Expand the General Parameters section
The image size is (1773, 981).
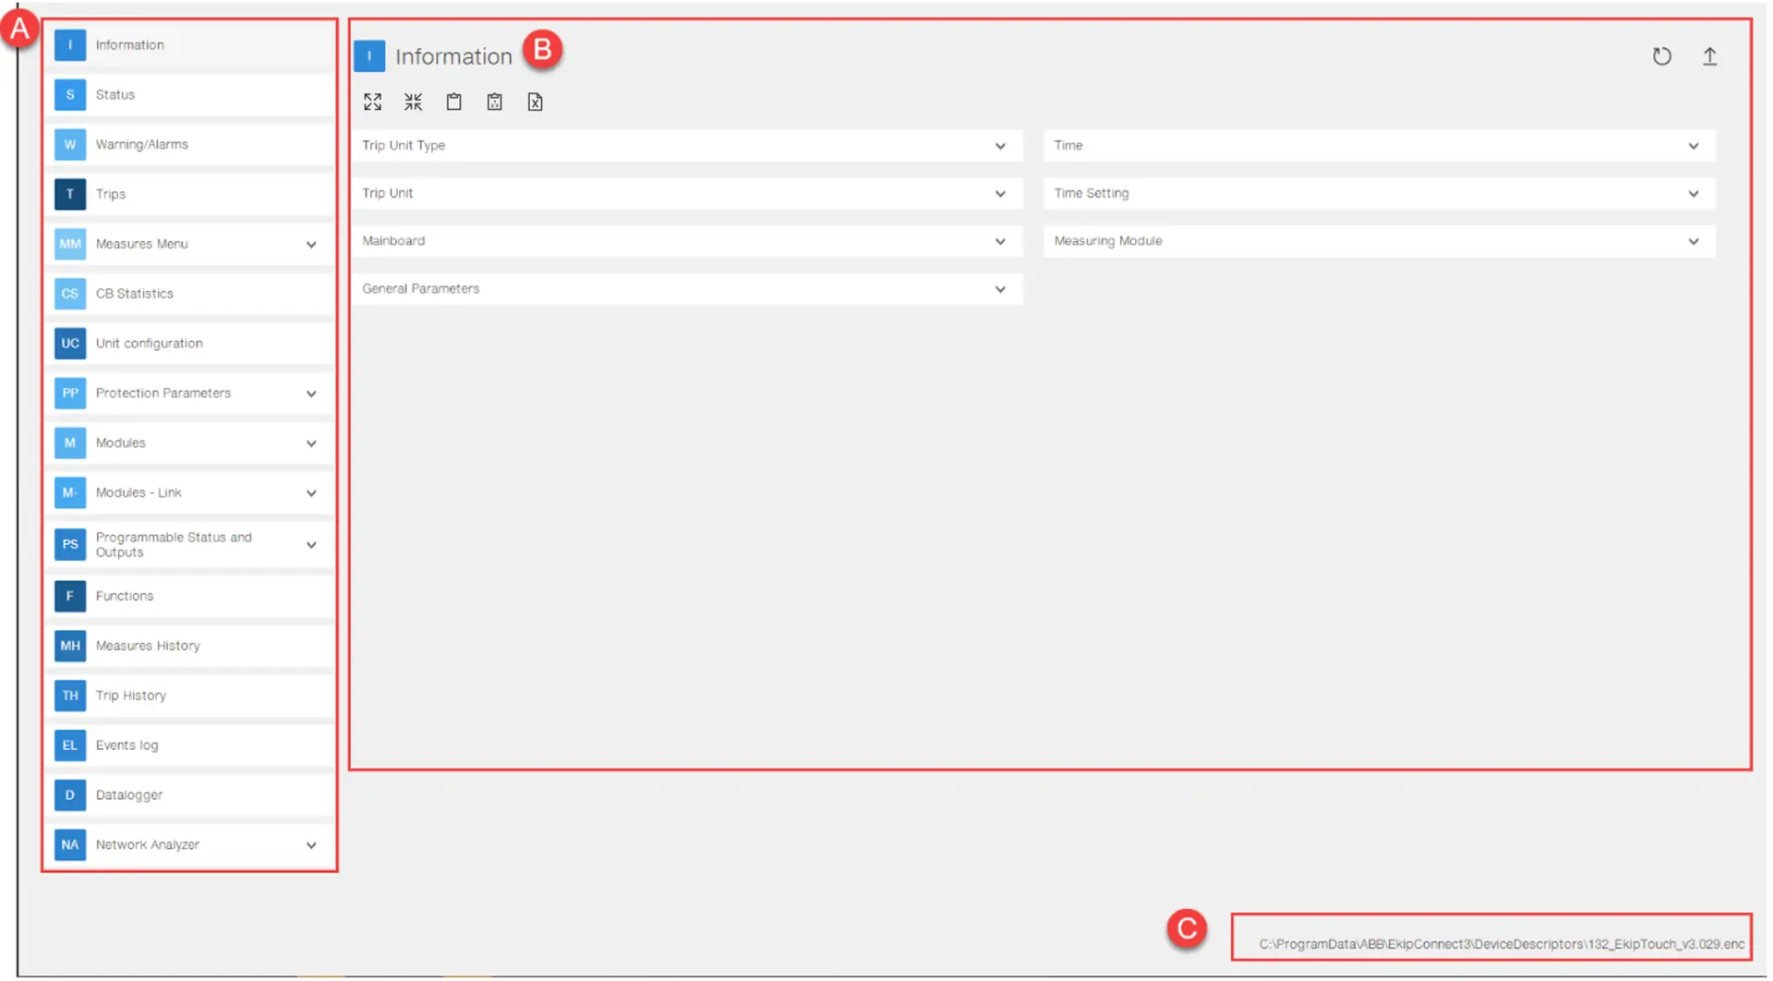point(999,289)
